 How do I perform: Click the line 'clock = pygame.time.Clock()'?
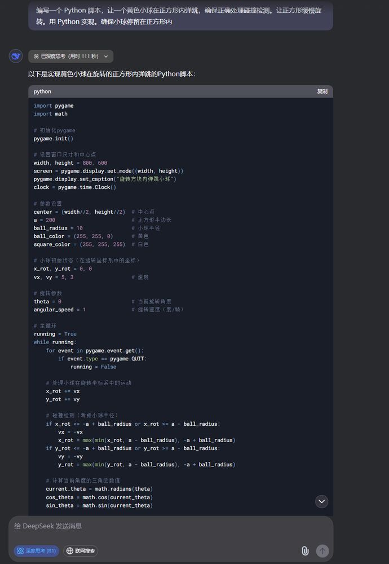pyautogui.click(x=75, y=187)
